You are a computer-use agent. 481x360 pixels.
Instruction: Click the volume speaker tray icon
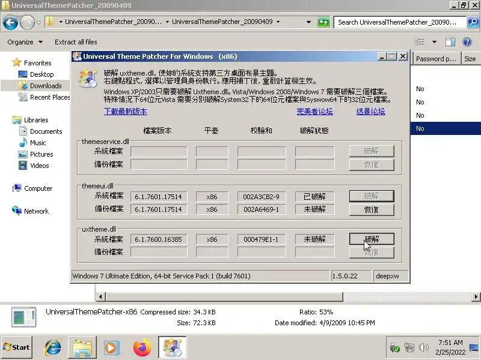pos(424,347)
